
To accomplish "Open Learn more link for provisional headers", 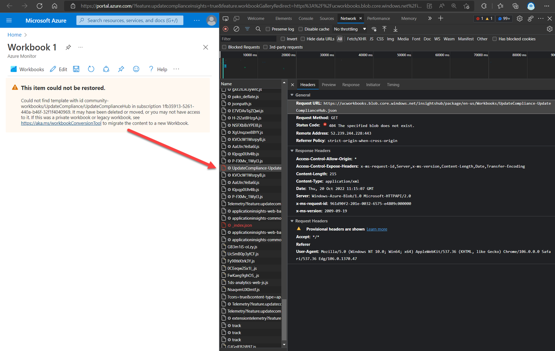I will pyautogui.click(x=376, y=229).
